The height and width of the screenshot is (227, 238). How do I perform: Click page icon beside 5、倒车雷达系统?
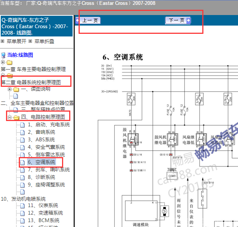point(22,155)
